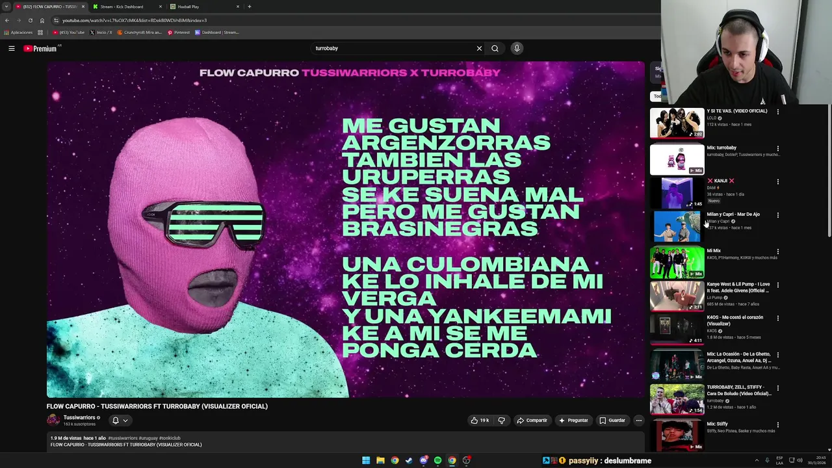Image resolution: width=832 pixels, height=468 pixels.
Task: Open options for 'Y SI TE VAS' video
Action: [777, 112]
